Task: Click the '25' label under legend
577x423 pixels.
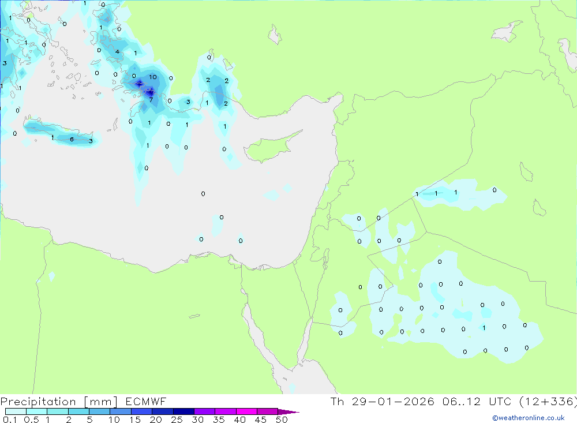Action: click(177, 420)
